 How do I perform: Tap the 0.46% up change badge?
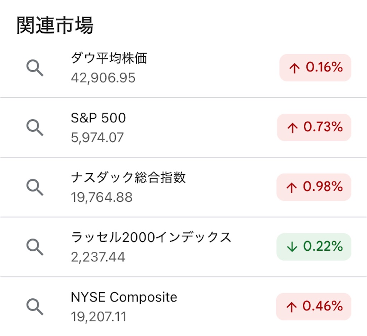point(313,307)
